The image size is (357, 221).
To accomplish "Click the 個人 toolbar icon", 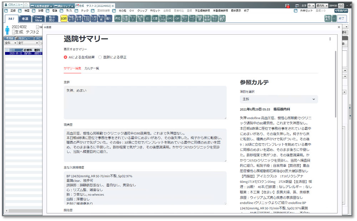I will click(109, 19).
